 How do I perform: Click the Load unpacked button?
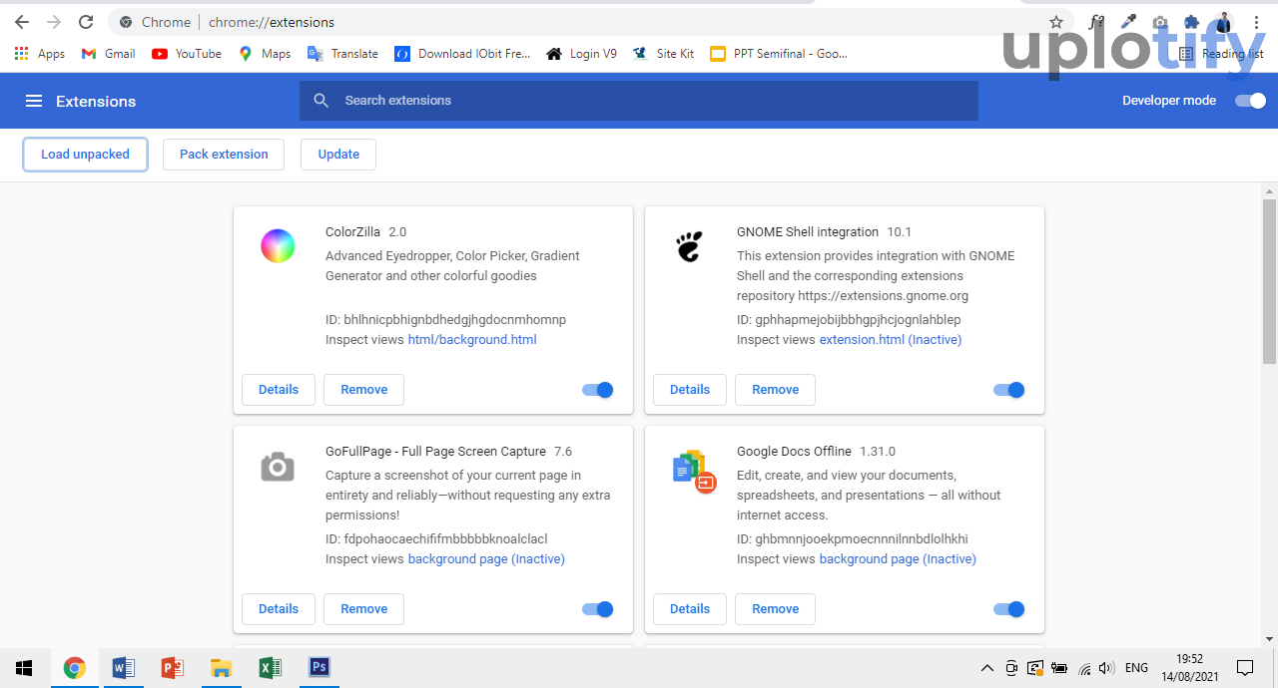[x=85, y=155]
